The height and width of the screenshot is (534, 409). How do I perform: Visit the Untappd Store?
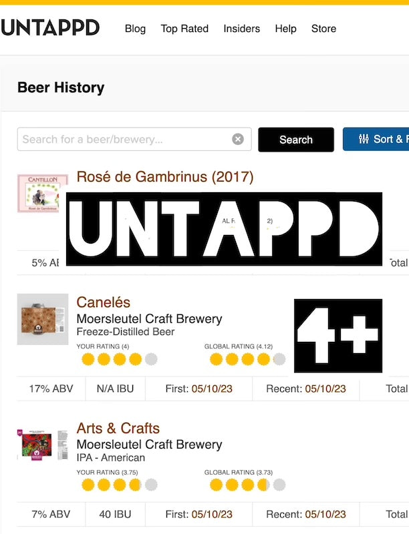coord(323,29)
